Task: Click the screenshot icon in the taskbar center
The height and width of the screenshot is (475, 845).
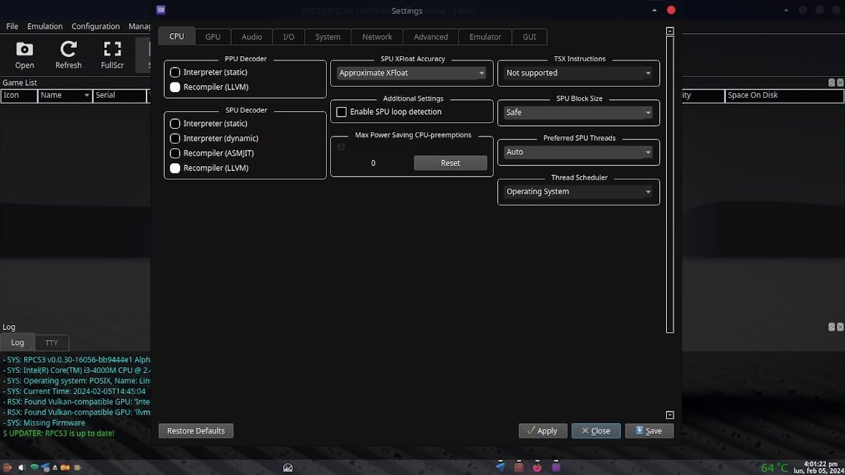Action: click(x=288, y=467)
